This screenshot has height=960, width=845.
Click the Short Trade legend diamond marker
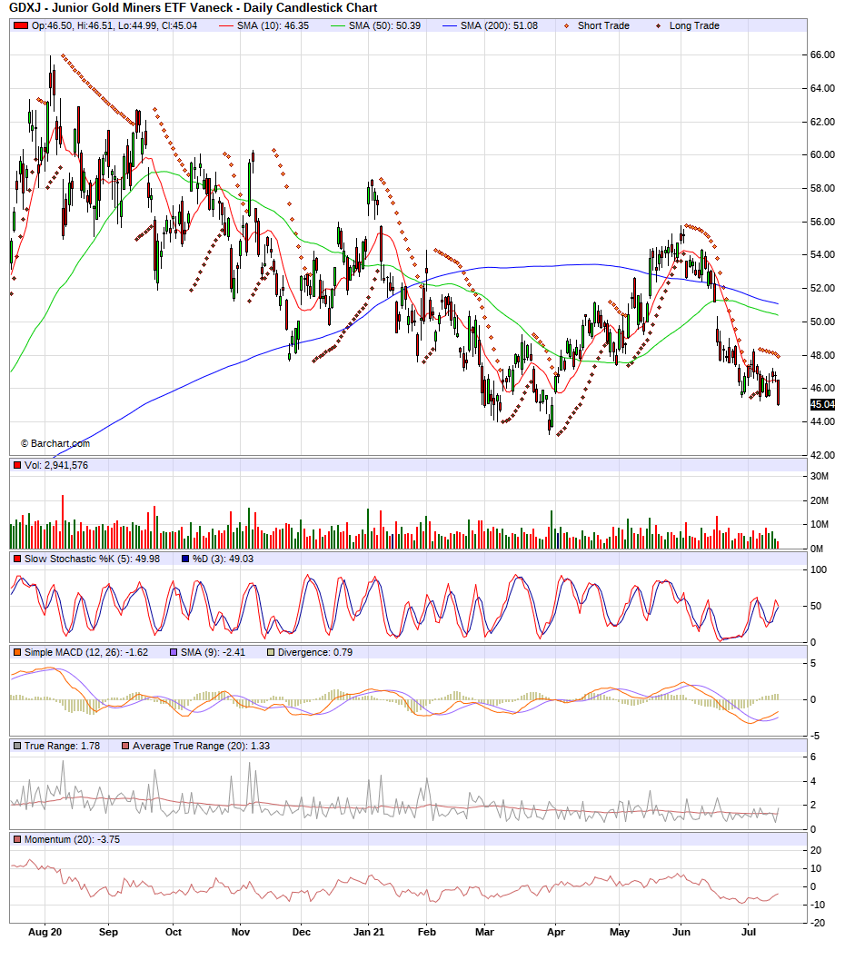coord(566,25)
